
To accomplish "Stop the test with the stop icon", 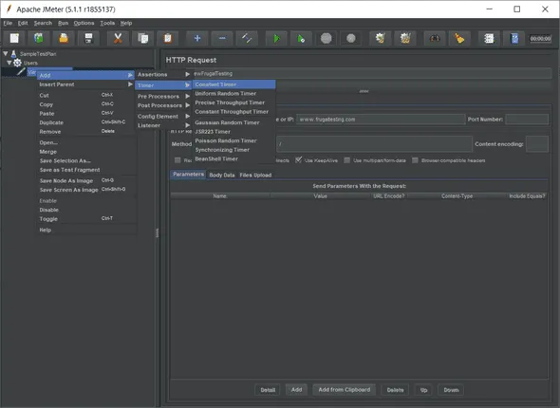I will (x=327, y=38).
